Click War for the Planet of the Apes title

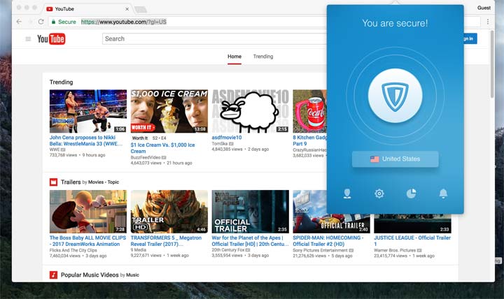coord(250,241)
